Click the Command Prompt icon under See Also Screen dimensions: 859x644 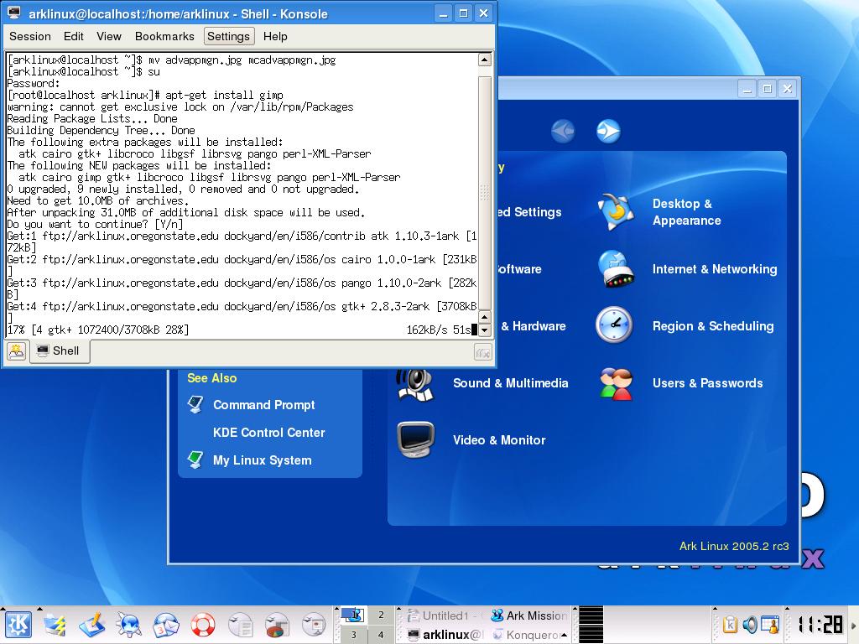click(x=195, y=404)
